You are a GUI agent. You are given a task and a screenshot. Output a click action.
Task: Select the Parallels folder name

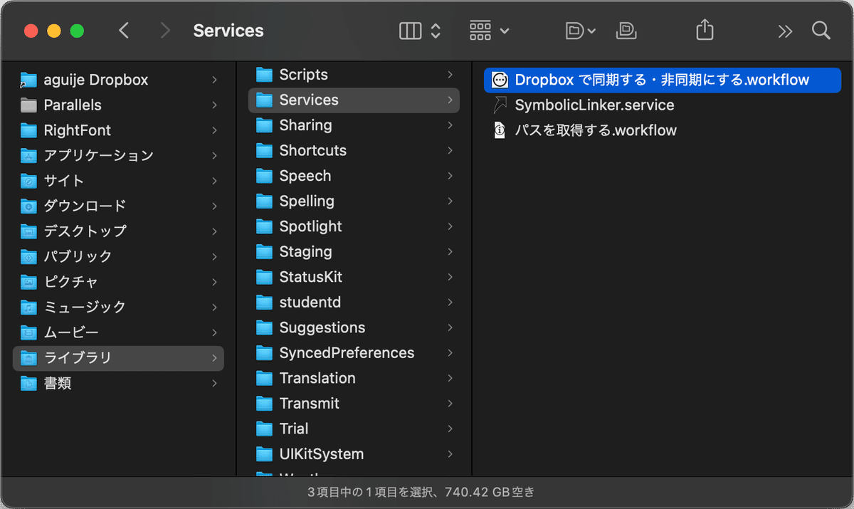point(73,105)
